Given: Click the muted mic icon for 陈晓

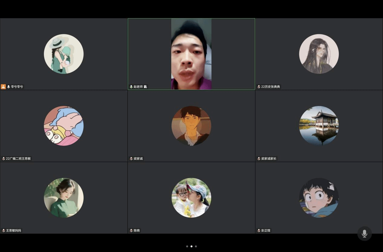Looking at the screenshot, I should pyautogui.click(x=131, y=230).
